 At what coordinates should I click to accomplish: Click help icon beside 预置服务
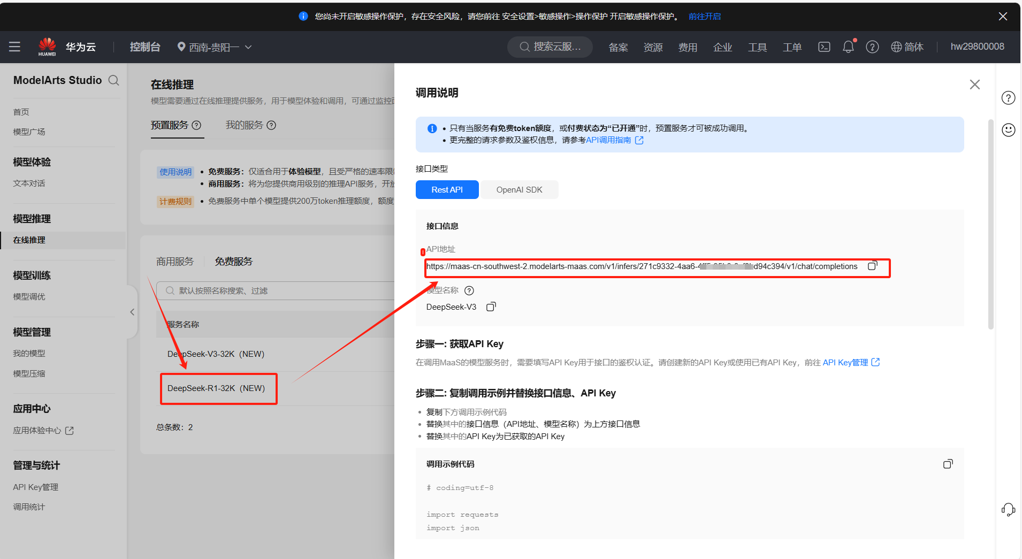coord(196,125)
